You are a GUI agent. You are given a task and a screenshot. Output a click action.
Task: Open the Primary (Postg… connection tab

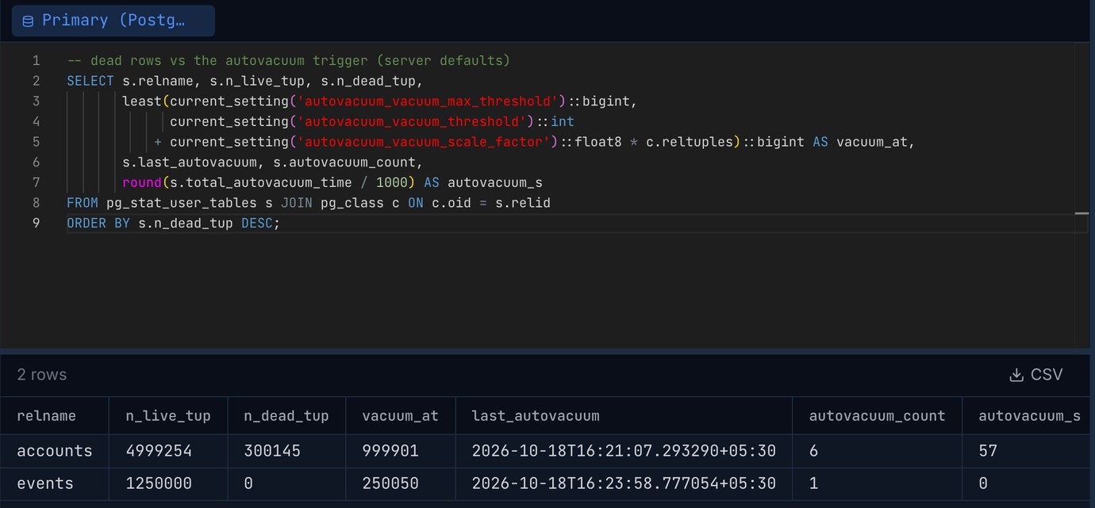coord(113,21)
